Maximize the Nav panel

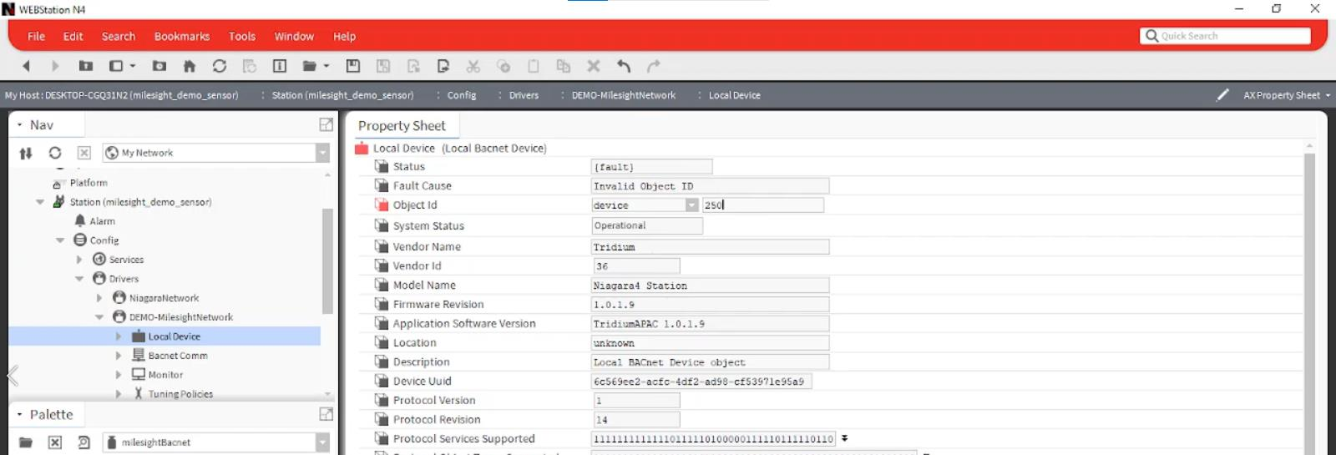click(326, 124)
